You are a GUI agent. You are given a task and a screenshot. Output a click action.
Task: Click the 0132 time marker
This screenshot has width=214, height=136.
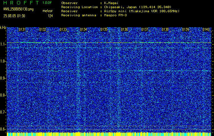43,30
